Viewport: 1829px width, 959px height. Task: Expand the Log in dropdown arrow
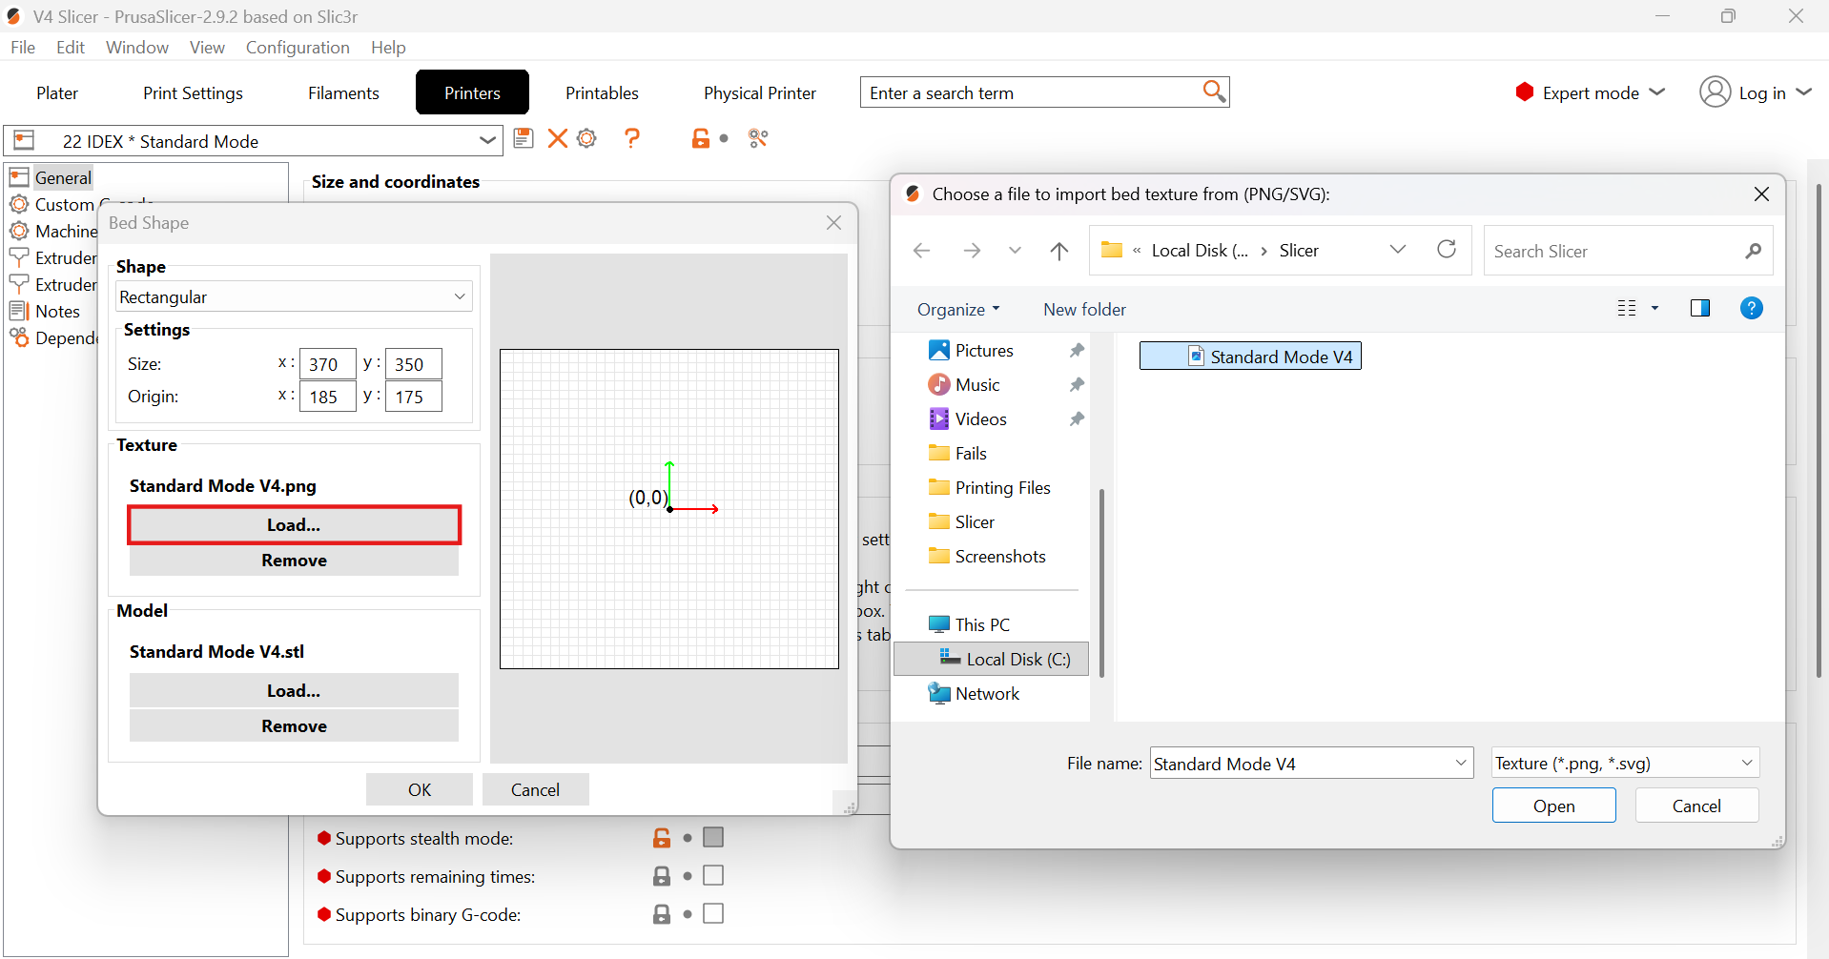1803,92
